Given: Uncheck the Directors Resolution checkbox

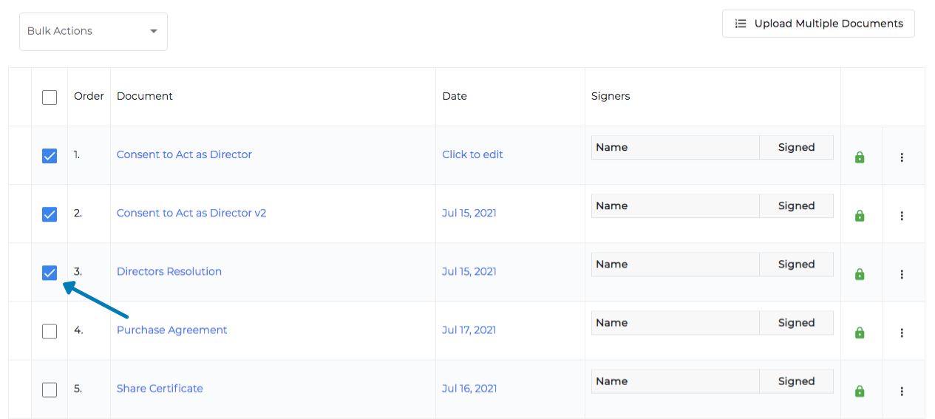Looking at the screenshot, I should [50, 273].
